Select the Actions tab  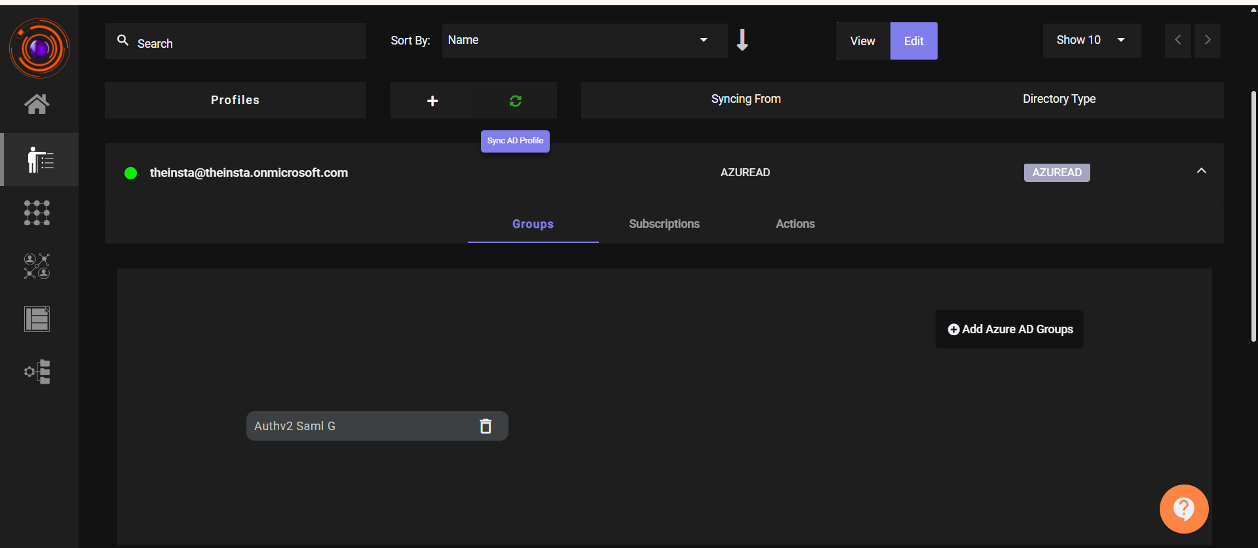[795, 224]
